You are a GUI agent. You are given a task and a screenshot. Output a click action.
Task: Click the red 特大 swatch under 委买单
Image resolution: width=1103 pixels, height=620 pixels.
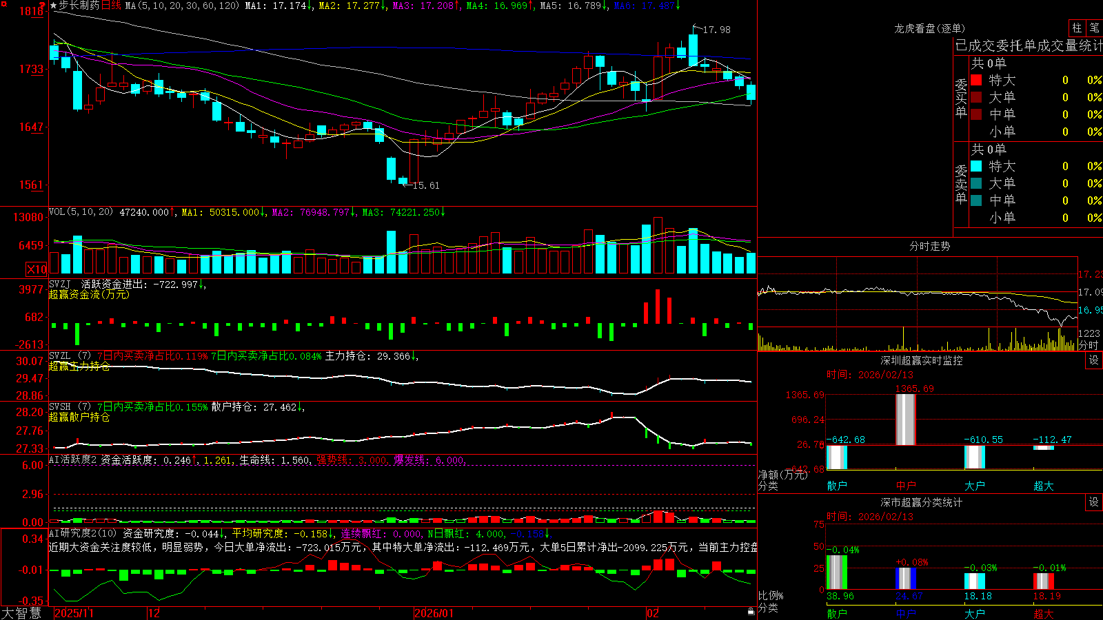[976, 80]
